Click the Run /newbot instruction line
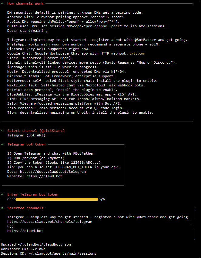The image size is (201, 258). point(33,158)
